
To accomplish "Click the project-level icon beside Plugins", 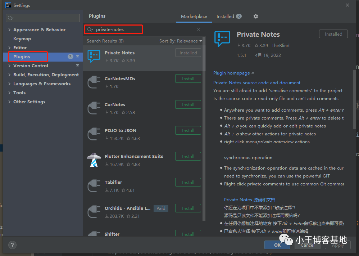I will tap(77, 57).
